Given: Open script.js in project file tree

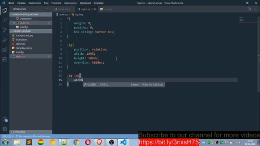Looking at the screenshot, I should click(31, 52).
